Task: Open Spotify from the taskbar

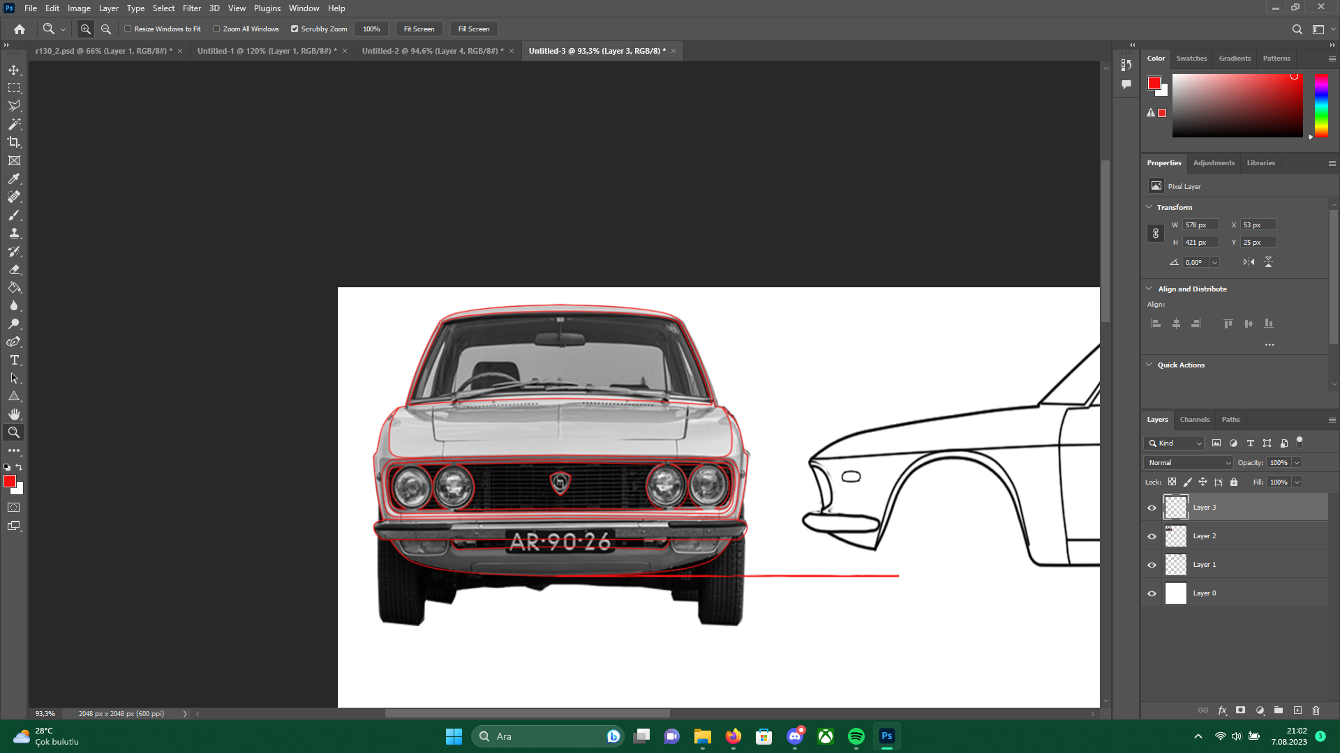Action: pyautogui.click(x=856, y=736)
